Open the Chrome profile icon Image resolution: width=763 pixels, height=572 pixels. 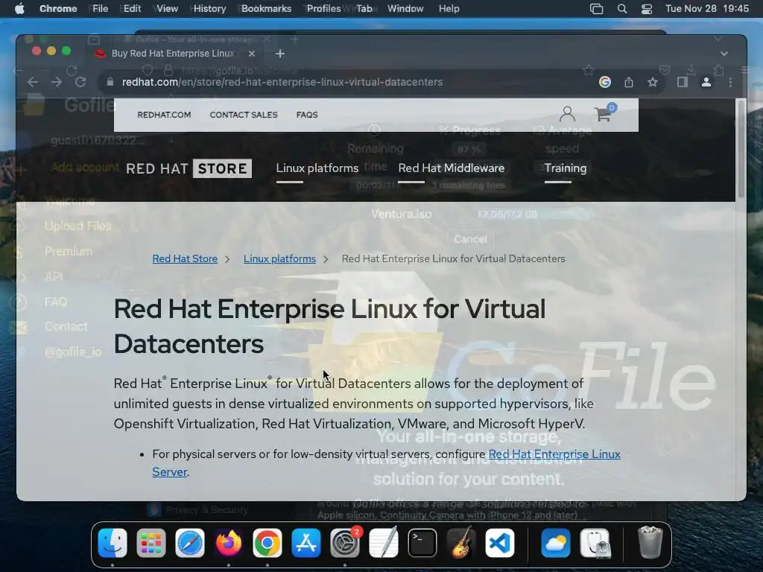pos(706,82)
